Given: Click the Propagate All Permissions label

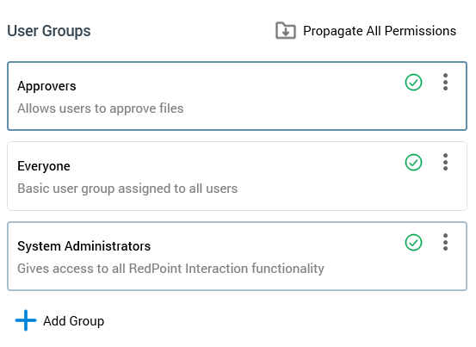Looking at the screenshot, I should click(x=380, y=31).
